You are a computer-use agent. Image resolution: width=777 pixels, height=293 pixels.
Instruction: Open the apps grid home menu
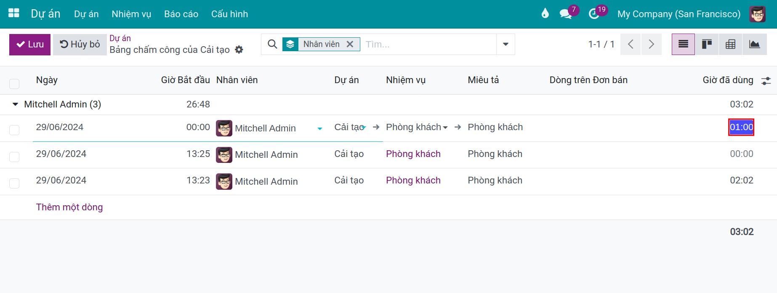(x=14, y=13)
